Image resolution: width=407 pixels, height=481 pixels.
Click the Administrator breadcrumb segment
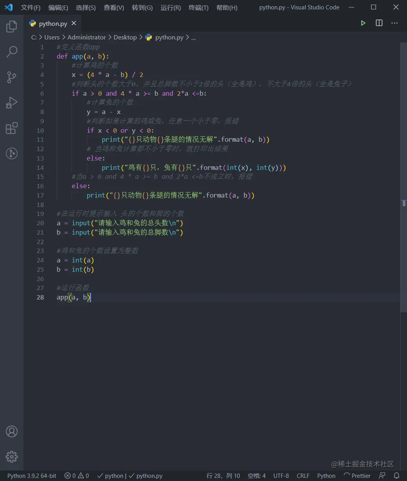click(x=87, y=37)
